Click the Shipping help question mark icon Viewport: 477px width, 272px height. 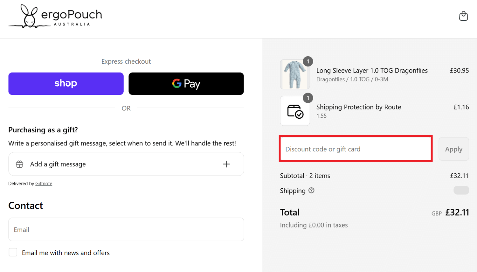(x=311, y=191)
